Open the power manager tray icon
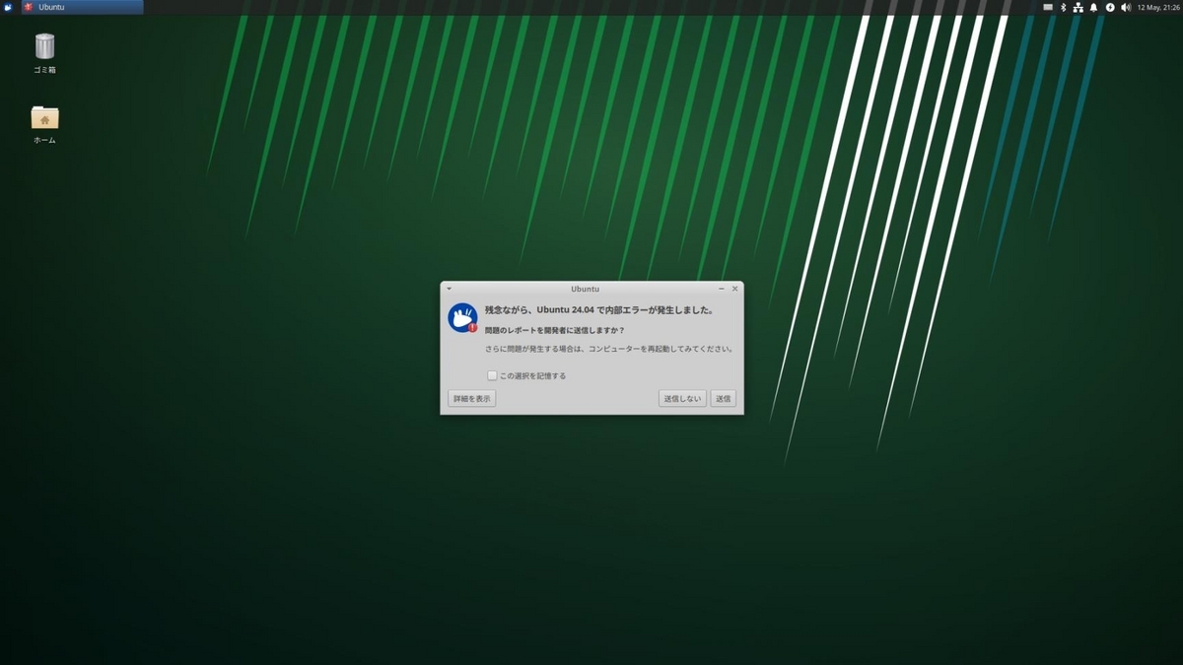 (x=1110, y=7)
